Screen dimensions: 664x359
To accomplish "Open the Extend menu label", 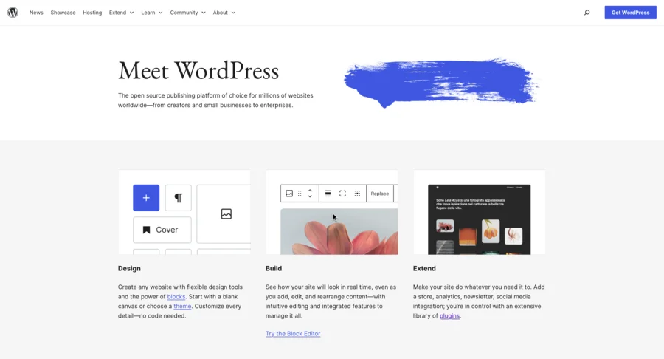I will click(117, 13).
